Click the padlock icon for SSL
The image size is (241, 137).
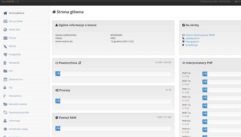[x=5, y=88]
